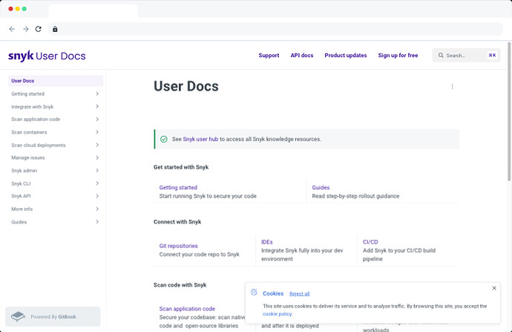Open the CI/CD link

point(370,242)
